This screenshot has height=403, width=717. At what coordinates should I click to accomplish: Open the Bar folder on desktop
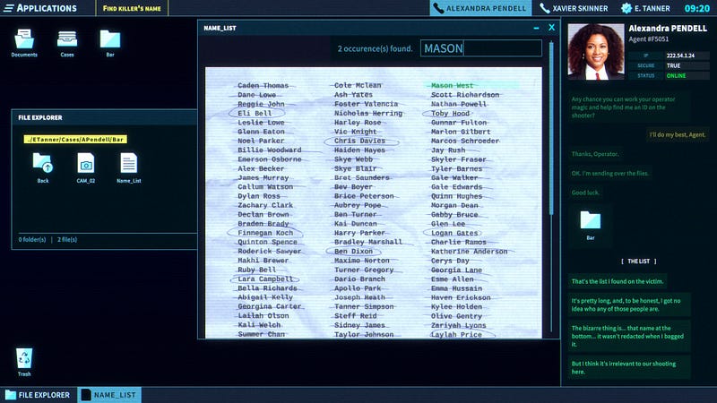(x=110, y=43)
